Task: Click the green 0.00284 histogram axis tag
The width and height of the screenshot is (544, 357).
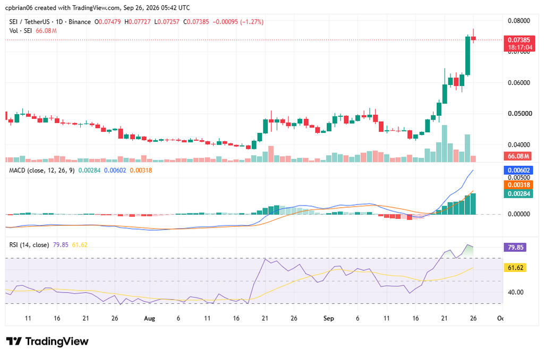Action: (x=518, y=194)
